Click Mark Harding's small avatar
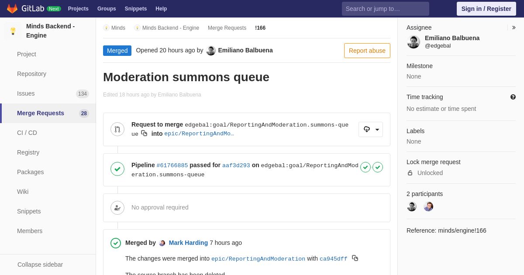The height and width of the screenshot is (275, 524). (x=162, y=243)
